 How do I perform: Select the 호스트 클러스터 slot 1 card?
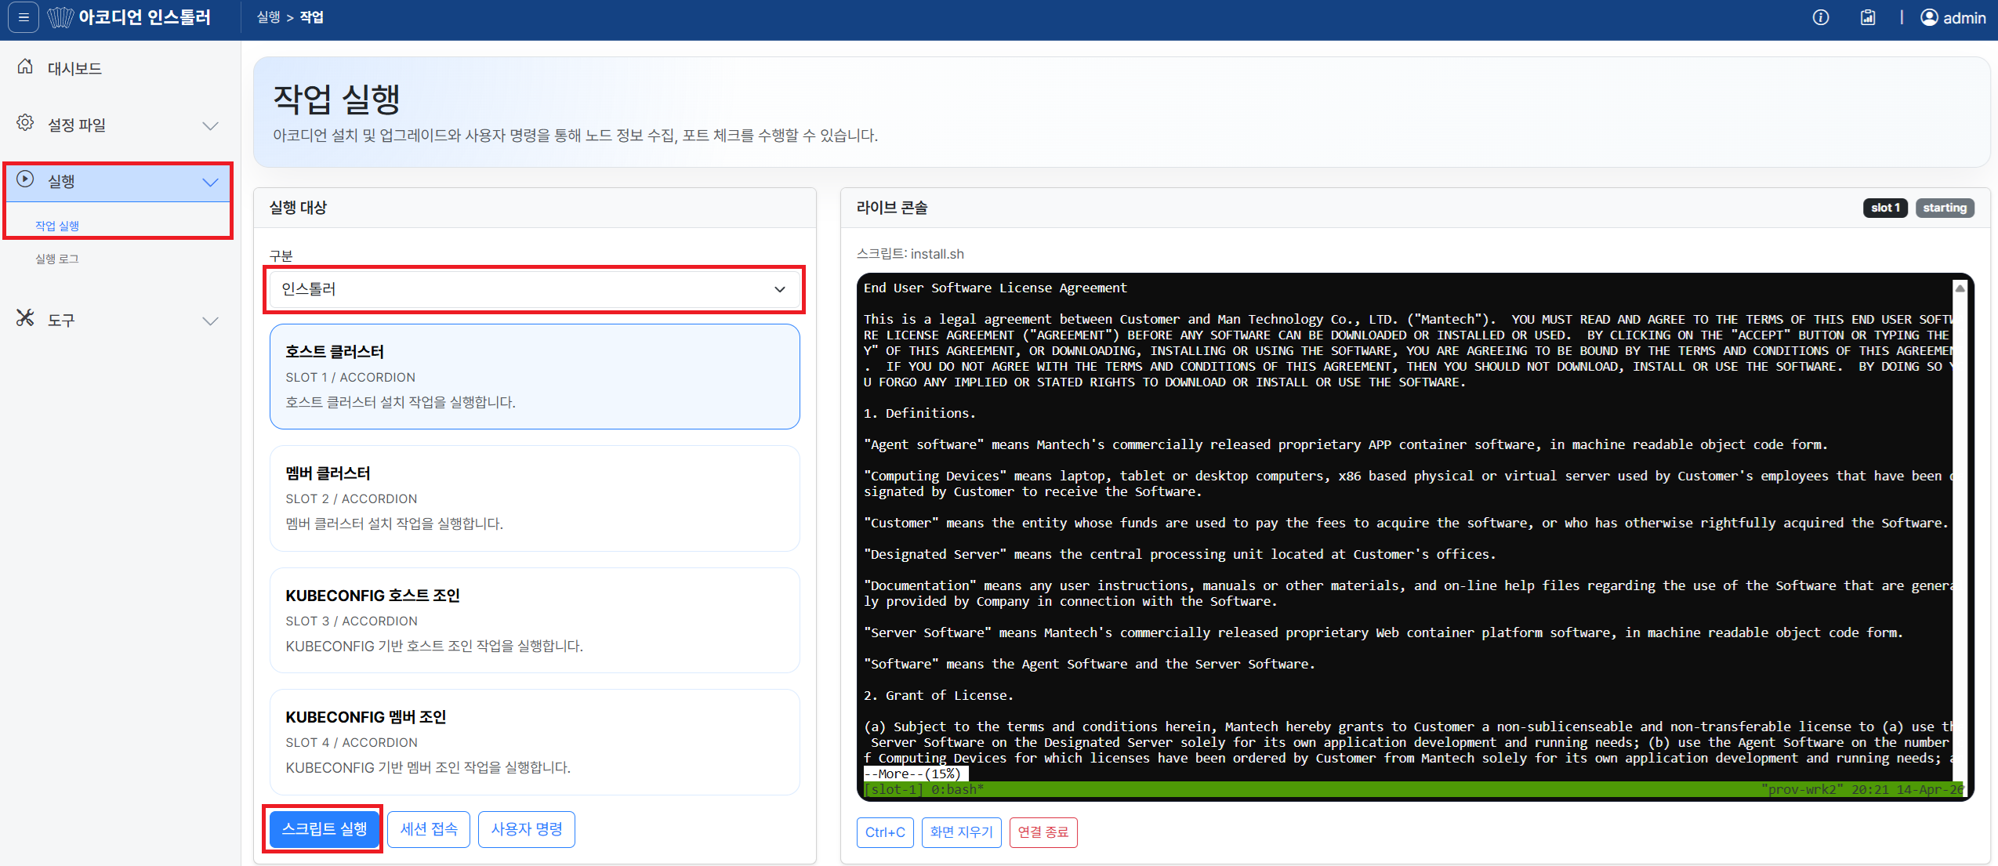[535, 377]
